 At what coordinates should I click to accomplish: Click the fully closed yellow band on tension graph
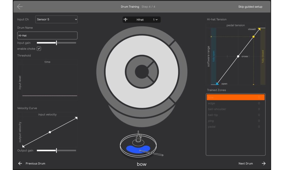[263, 56]
